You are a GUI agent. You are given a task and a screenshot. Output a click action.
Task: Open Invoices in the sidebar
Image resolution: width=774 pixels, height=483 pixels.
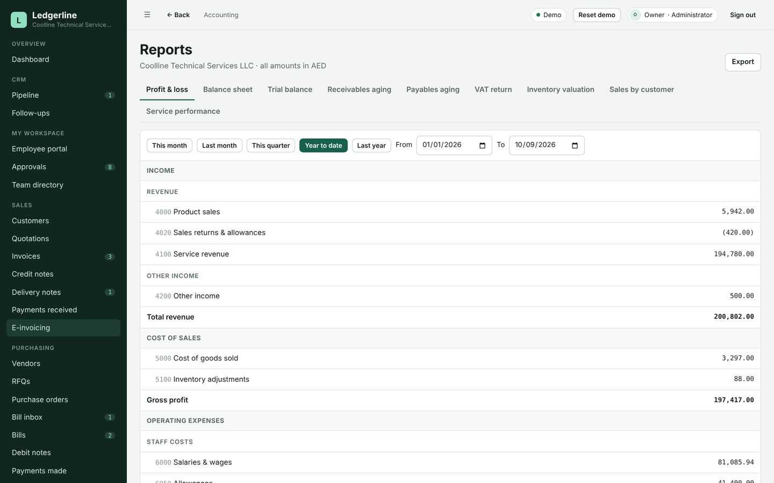tap(63, 257)
